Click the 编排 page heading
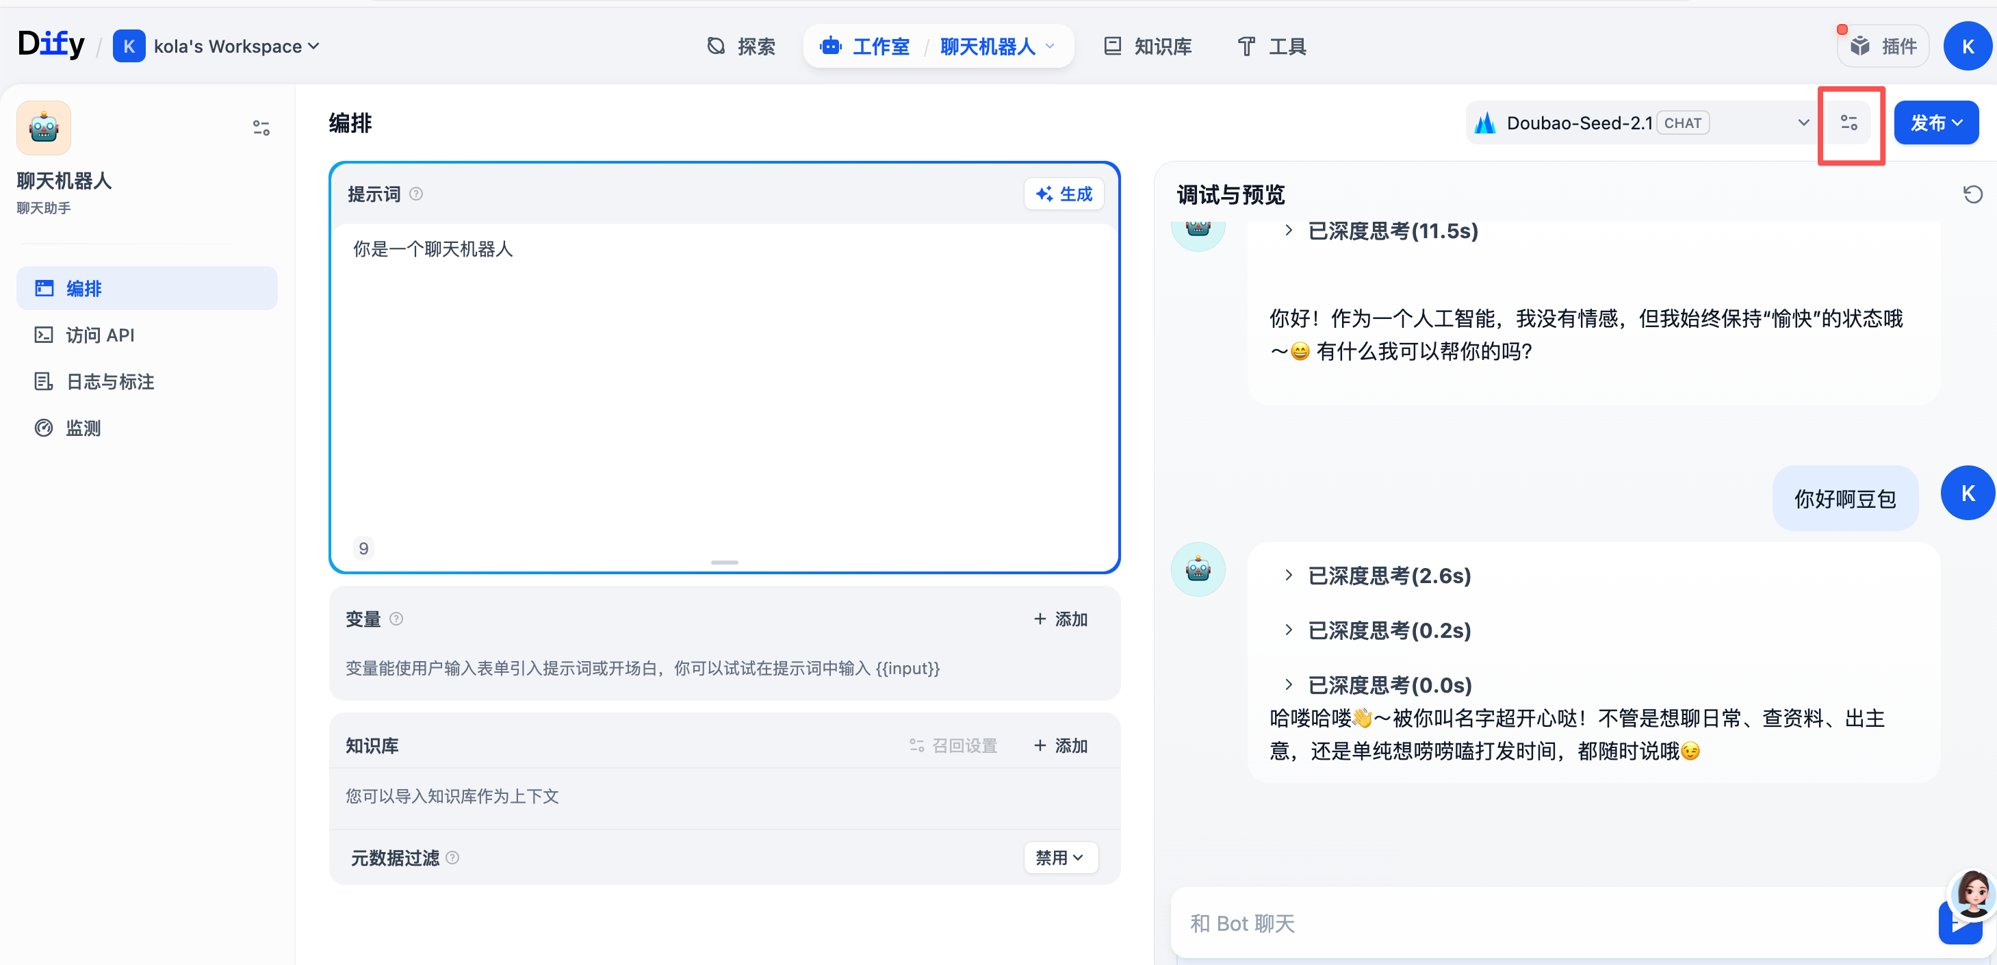The height and width of the screenshot is (965, 1997). pyautogui.click(x=350, y=123)
